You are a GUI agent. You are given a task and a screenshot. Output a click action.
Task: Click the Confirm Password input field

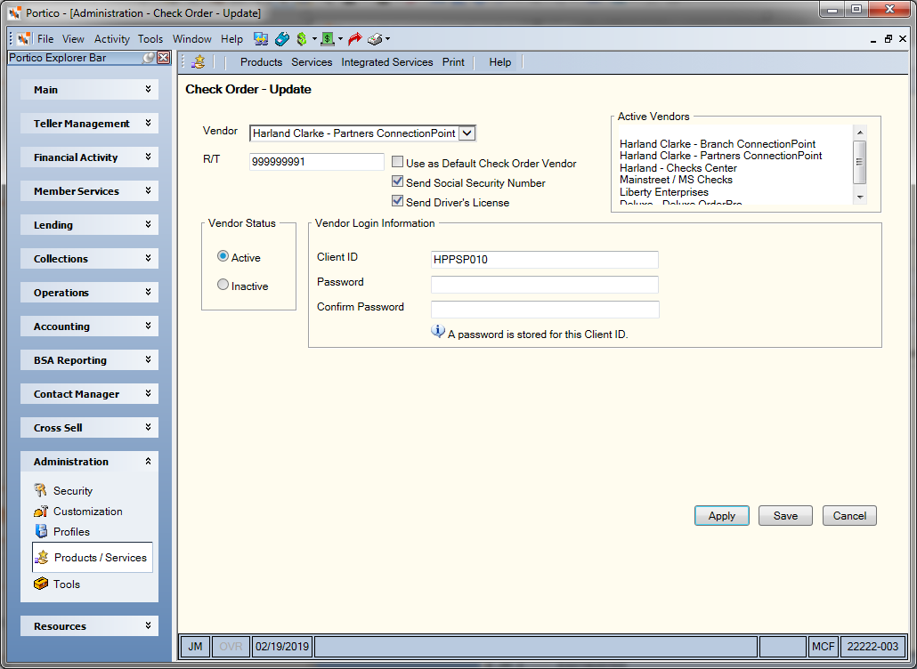pyautogui.click(x=545, y=309)
